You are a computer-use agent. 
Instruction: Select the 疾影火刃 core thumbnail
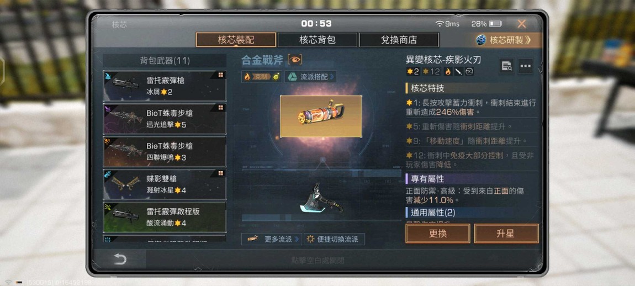tap(321, 116)
